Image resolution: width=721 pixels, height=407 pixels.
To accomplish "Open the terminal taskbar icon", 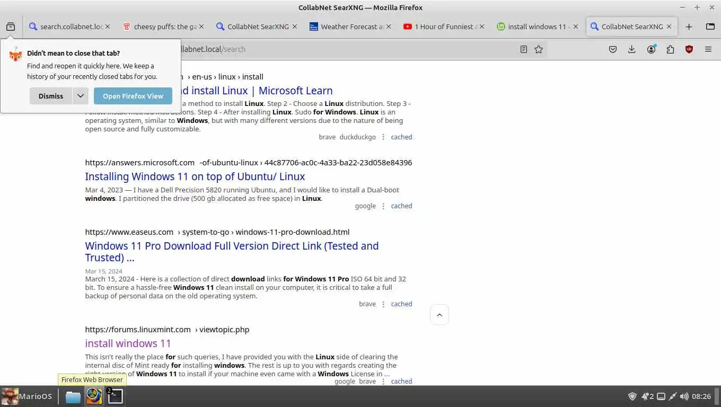I will pyautogui.click(x=115, y=396).
